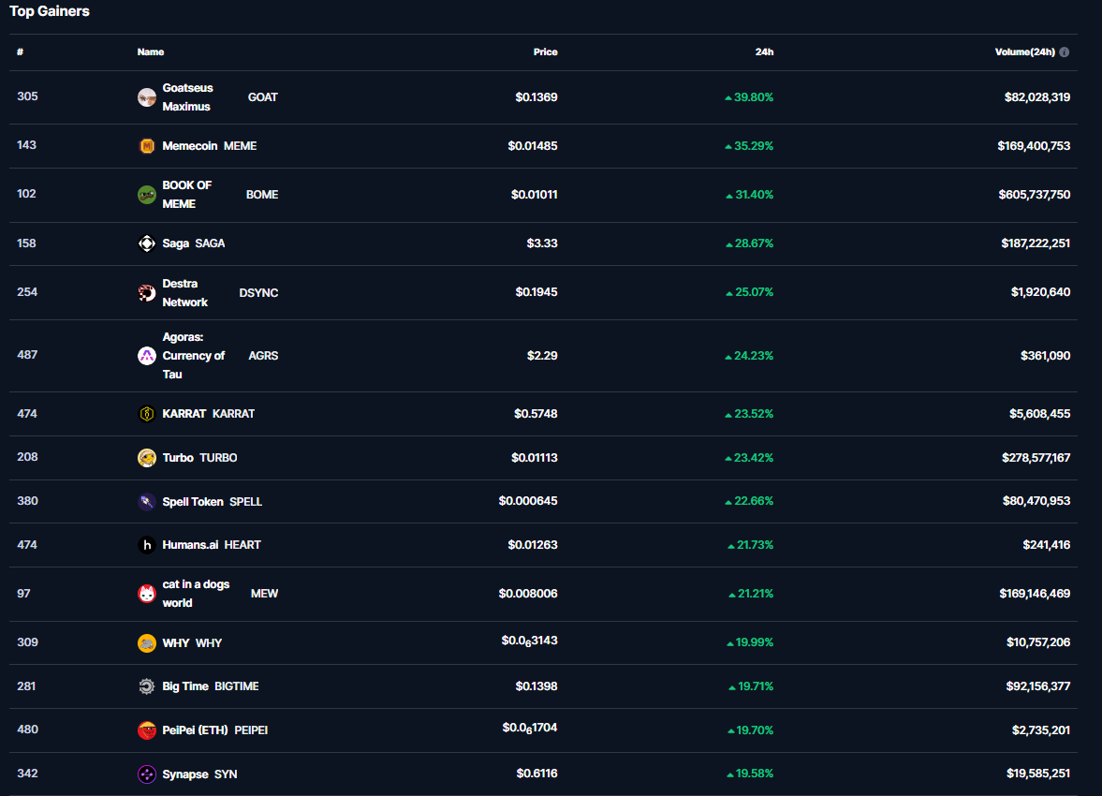
Task: Click the Saga coin logo
Action: coord(147,243)
